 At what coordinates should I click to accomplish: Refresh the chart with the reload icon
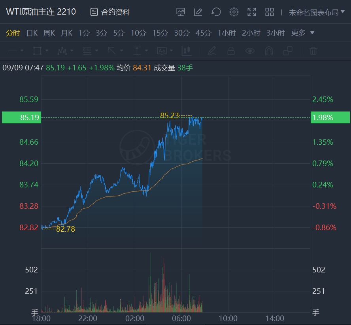(x=216, y=12)
